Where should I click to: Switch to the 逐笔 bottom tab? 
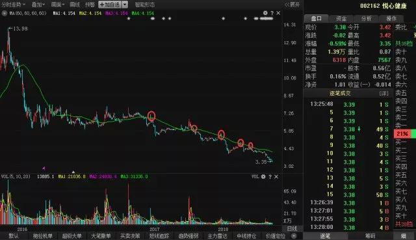point(325,235)
